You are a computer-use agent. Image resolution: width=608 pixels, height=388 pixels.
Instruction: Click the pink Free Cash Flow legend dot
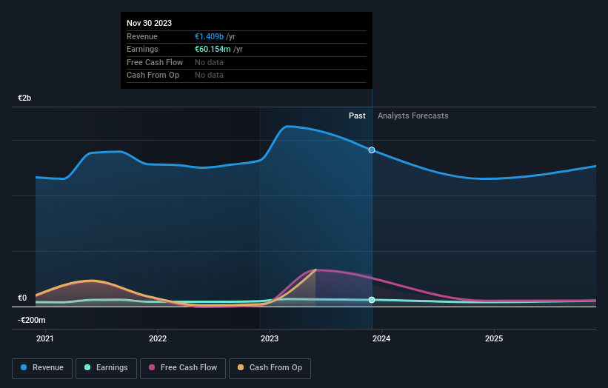point(152,367)
